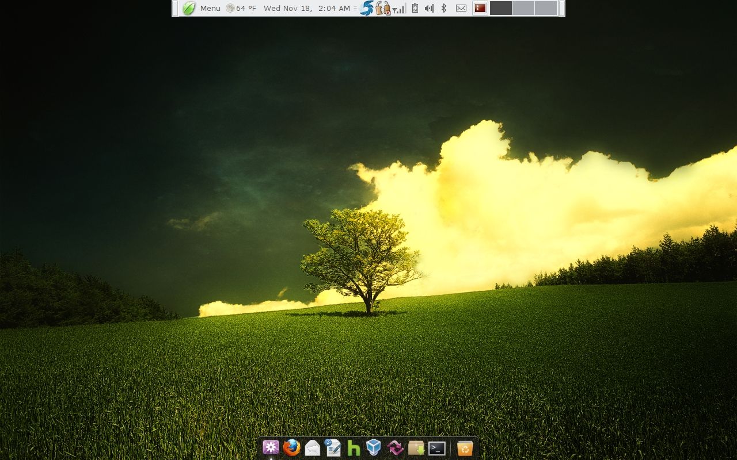This screenshot has width=737, height=460.
Task: Click the red window icon in panel
Action: click(x=480, y=8)
